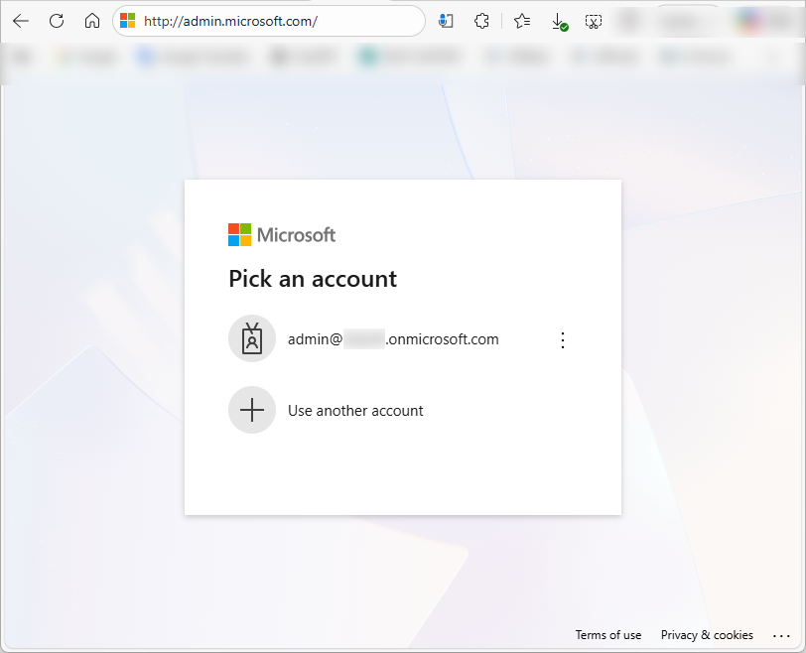Open the footer ellipsis more options

781,636
